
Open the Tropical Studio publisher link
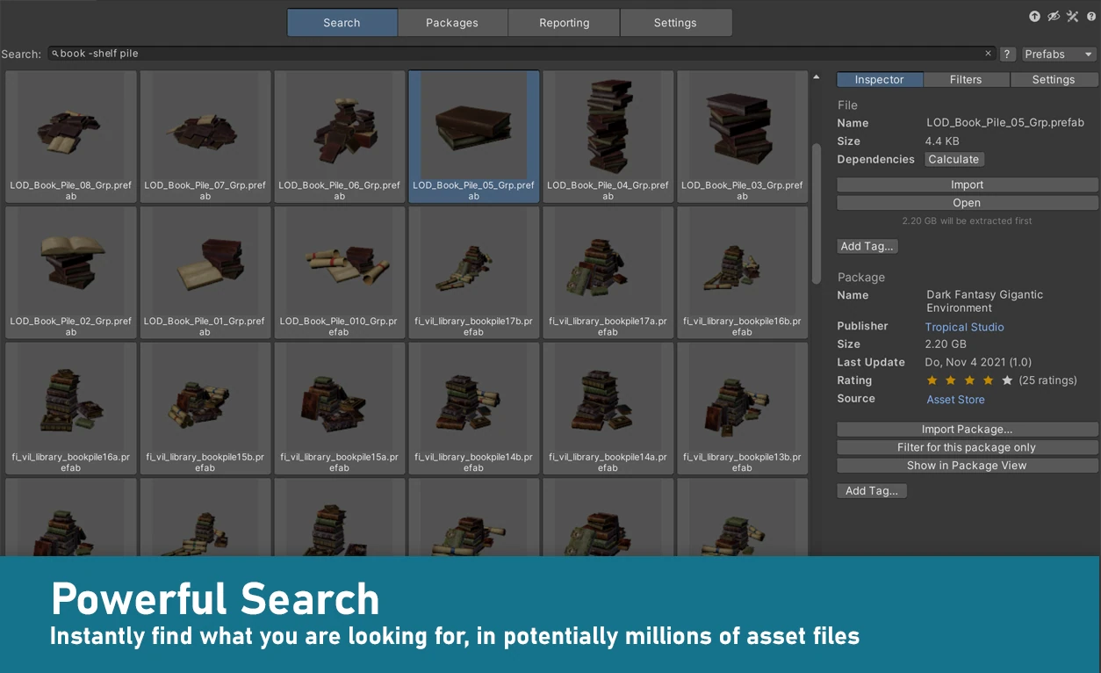click(x=965, y=327)
